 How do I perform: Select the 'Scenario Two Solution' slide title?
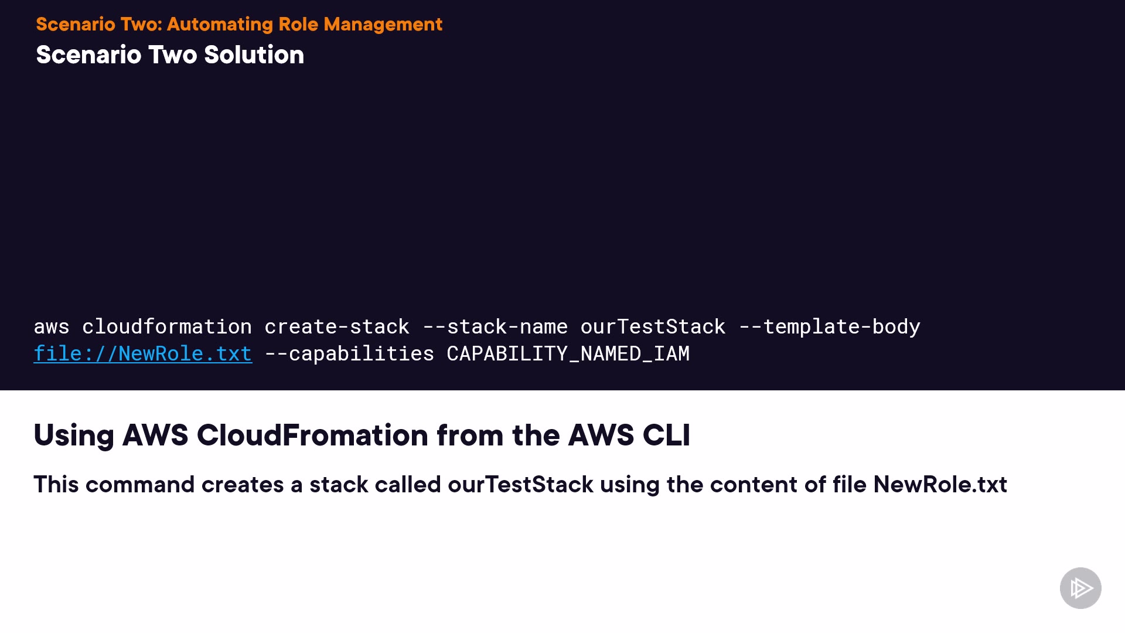[x=170, y=55]
